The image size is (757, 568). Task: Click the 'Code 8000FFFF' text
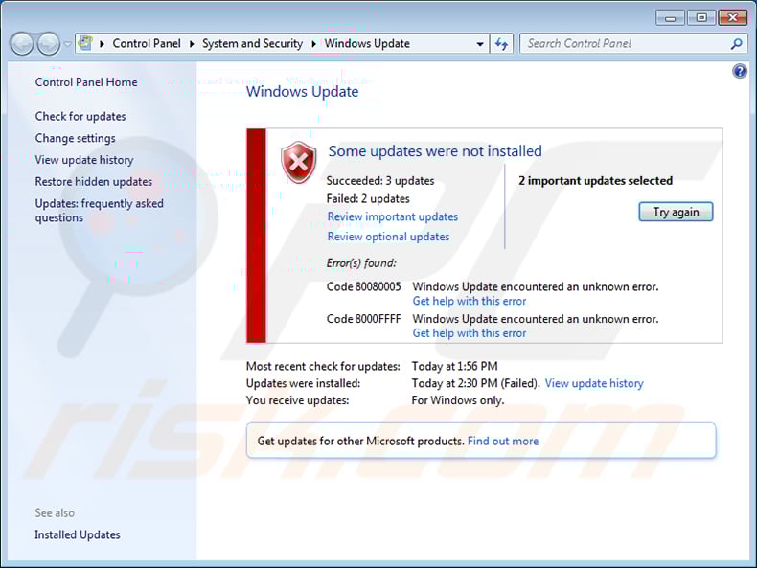[363, 319]
